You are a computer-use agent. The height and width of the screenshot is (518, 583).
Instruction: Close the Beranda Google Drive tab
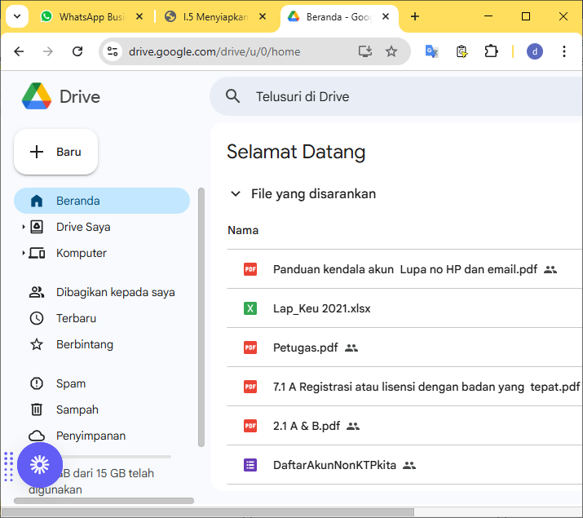(x=386, y=17)
